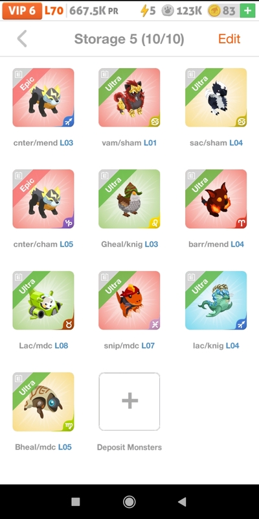259x519 pixels.
Task: Select the sac/sham L04 monster
Action: pyautogui.click(x=216, y=98)
